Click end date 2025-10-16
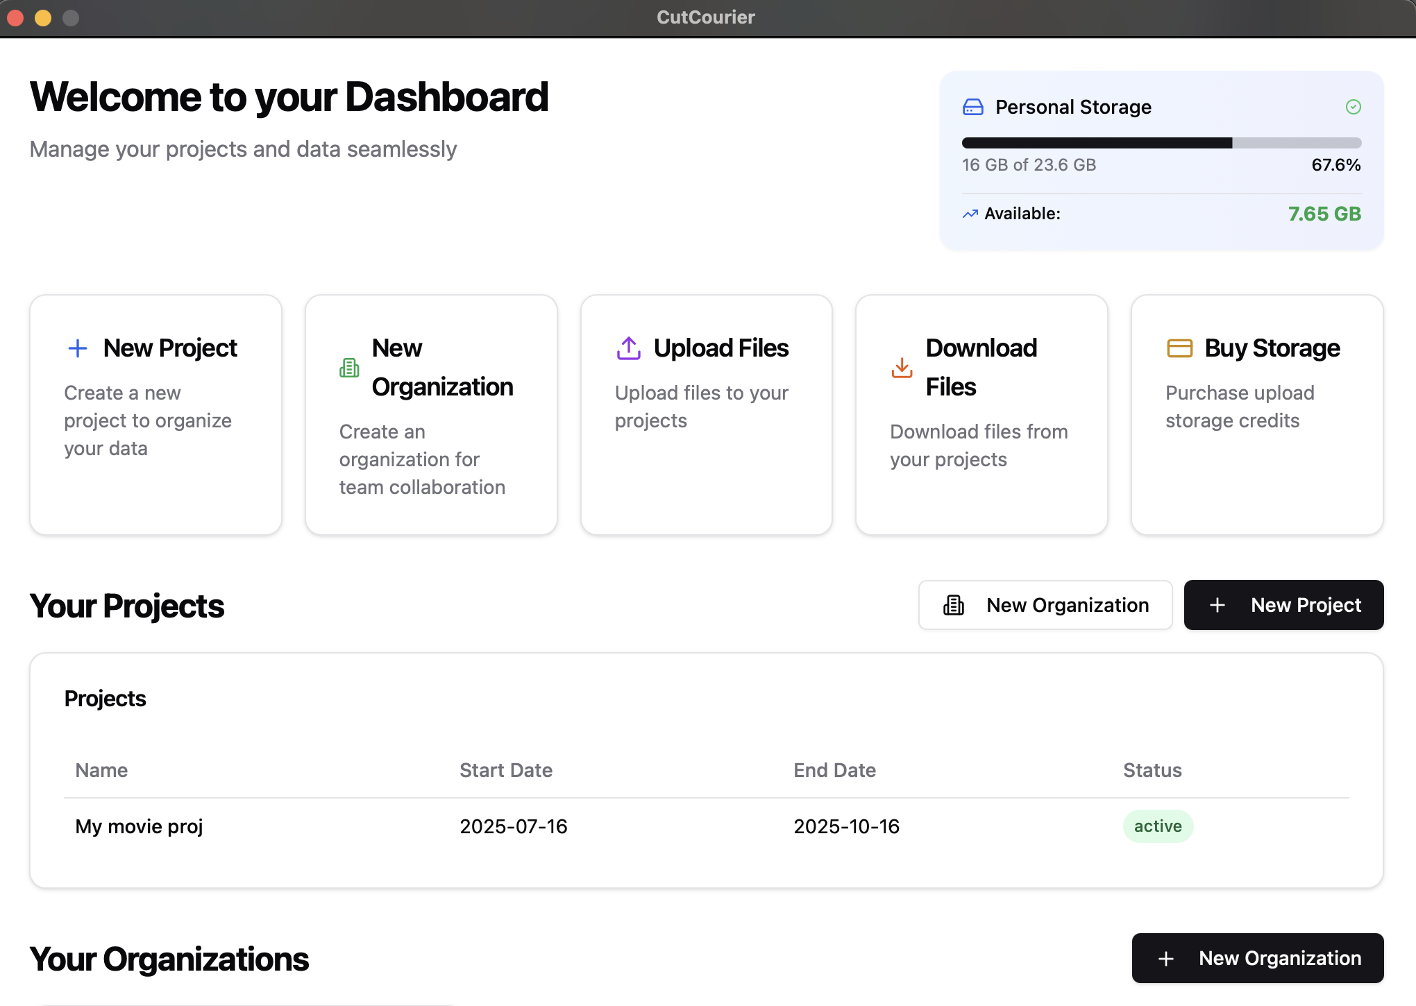The width and height of the screenshot is (1416, 1006). pyautogui.click(x=846, y=826)
